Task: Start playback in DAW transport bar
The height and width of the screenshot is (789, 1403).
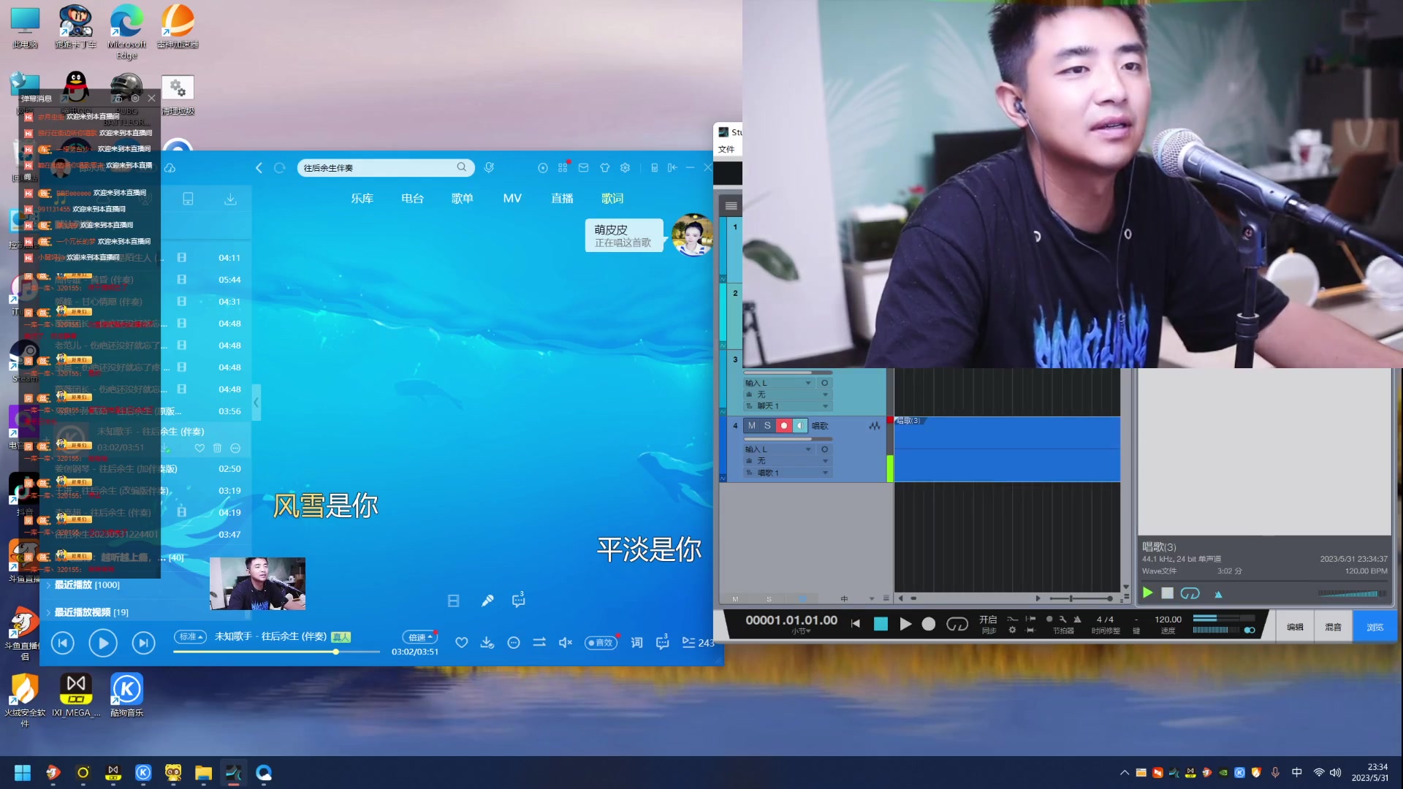Action: [x=905, y=624]
